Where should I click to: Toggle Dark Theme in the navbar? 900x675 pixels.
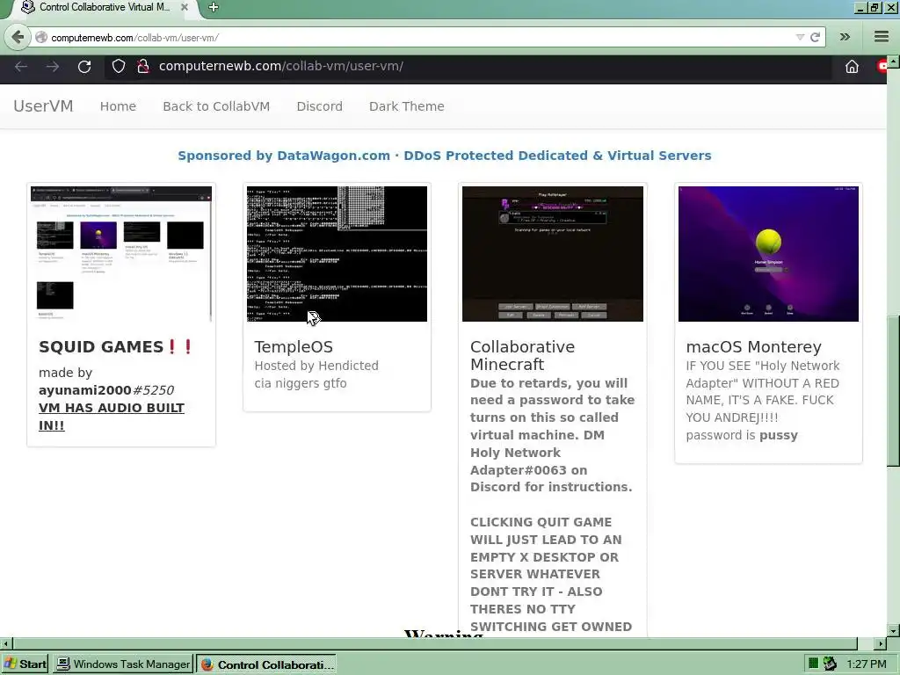(x=406, y=106)
